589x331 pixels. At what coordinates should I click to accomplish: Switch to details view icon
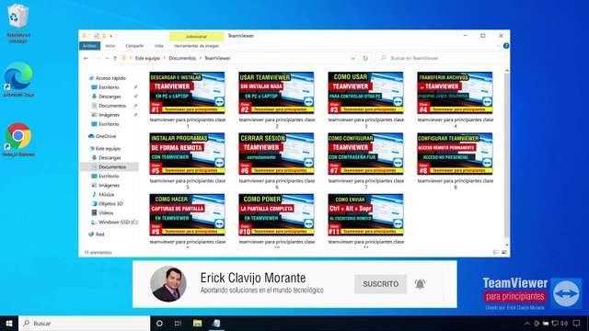pos(496,253)
